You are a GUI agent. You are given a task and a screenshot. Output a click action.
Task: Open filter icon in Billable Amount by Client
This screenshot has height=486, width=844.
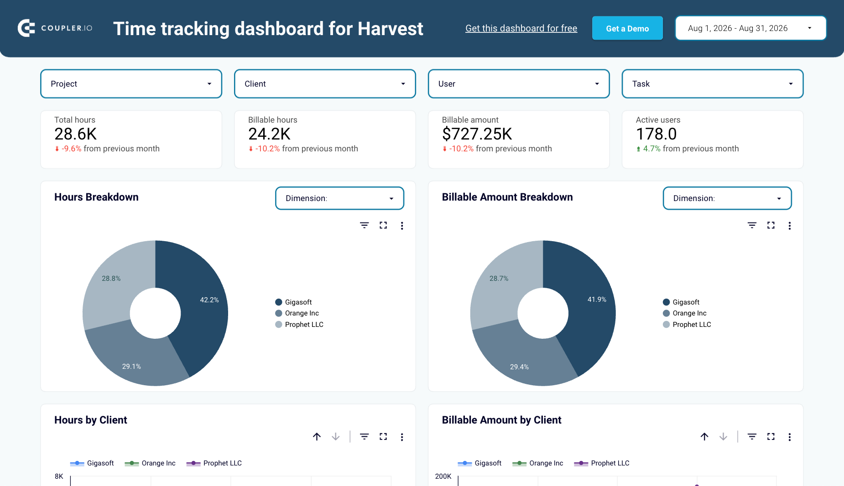752,437
